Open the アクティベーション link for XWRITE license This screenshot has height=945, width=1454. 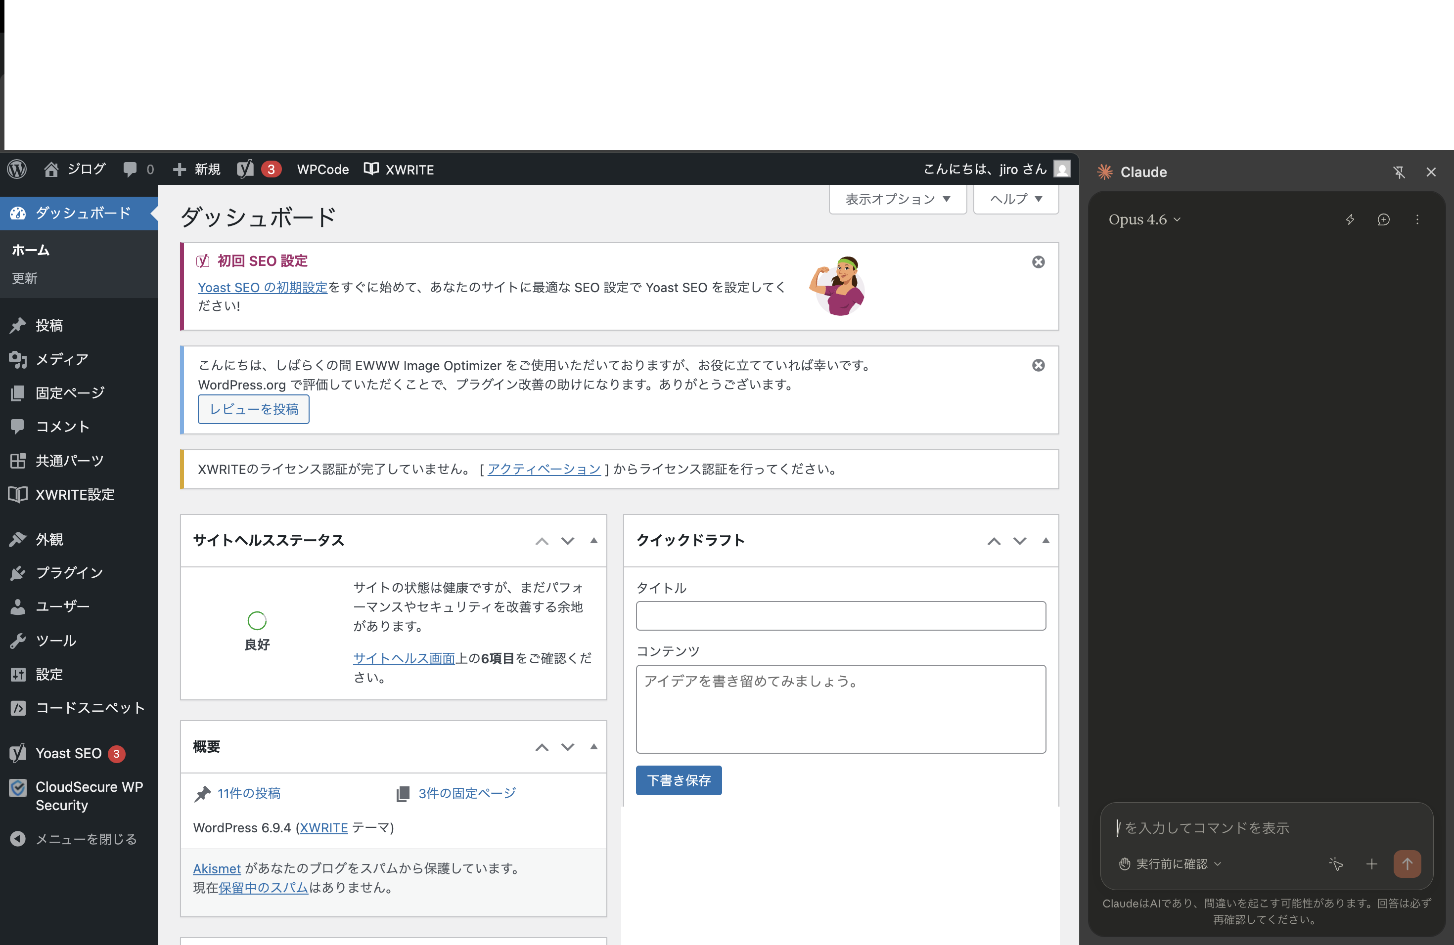[x=543, y=469]
